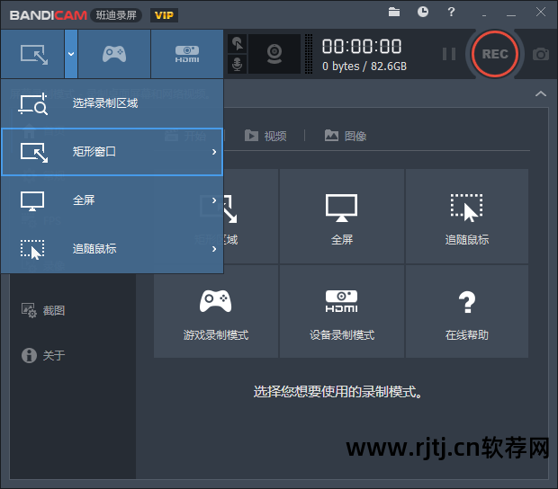The height and width of the screenshot is (489, 558).
Task: Click the 0 bytes / 82.6GB storage text
Action: click(364, 67)
